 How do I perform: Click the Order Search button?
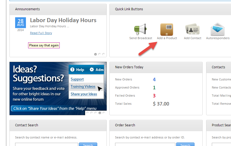(185, 145)
